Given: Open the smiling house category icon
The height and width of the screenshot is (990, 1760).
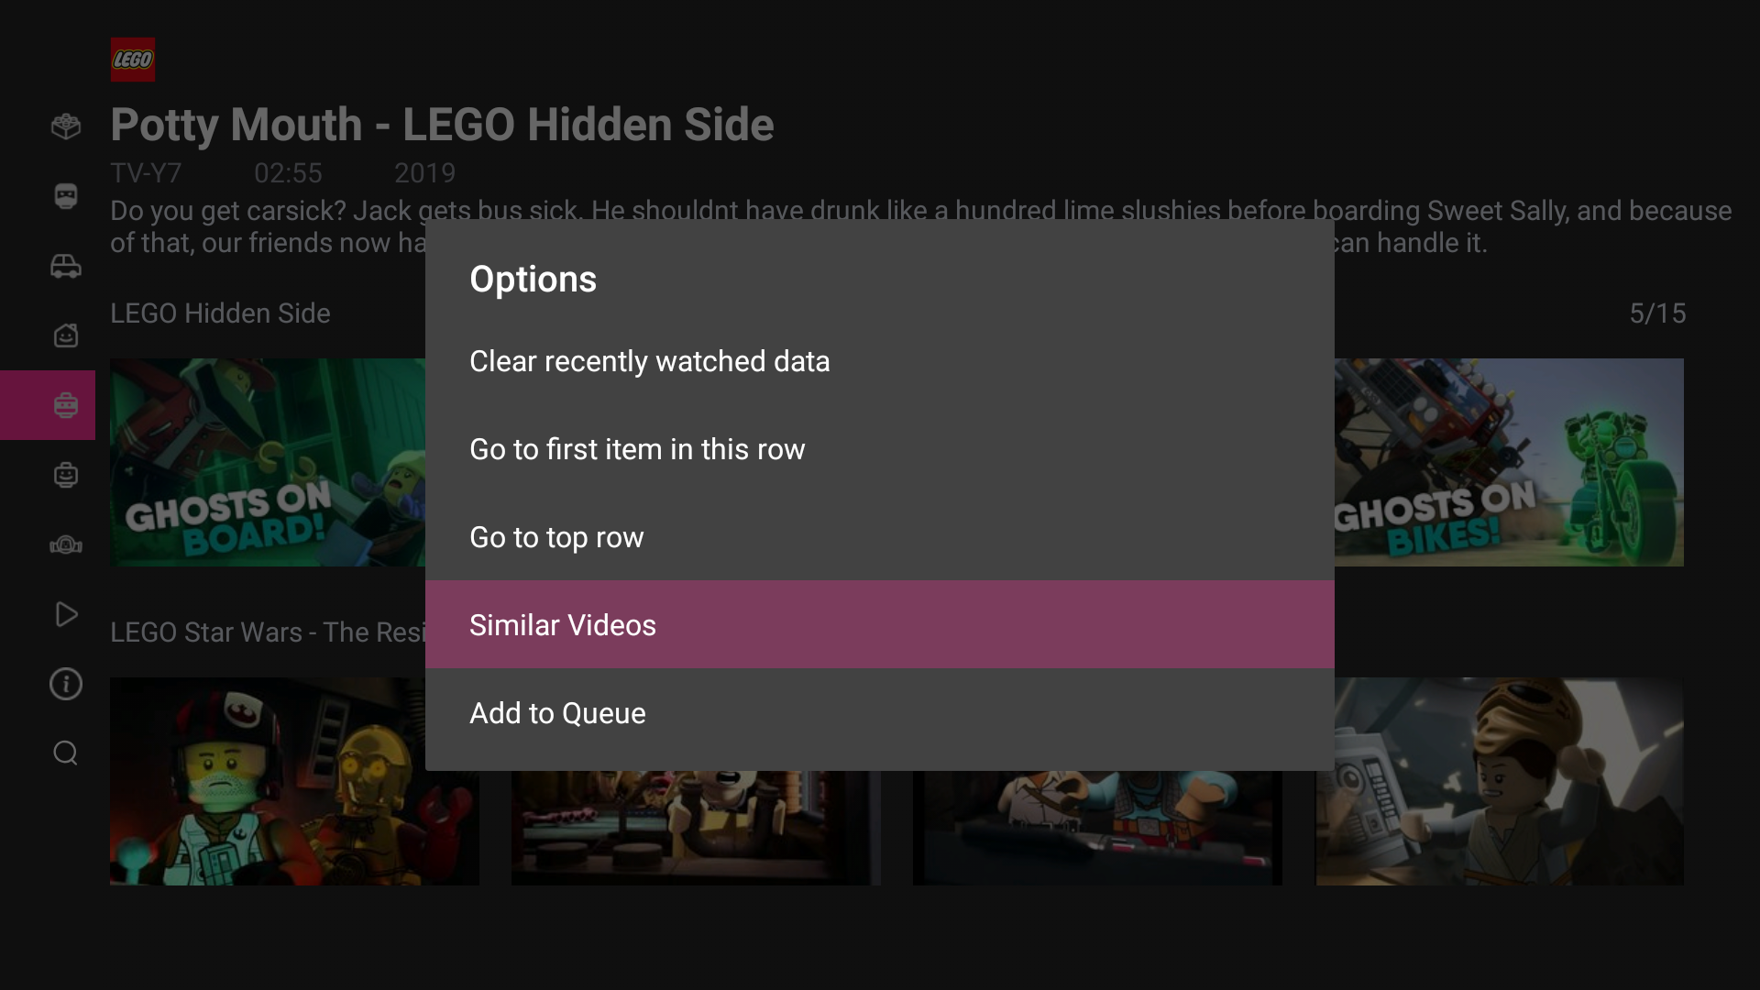Looking at the screenshot, I should tap(66, 335).
